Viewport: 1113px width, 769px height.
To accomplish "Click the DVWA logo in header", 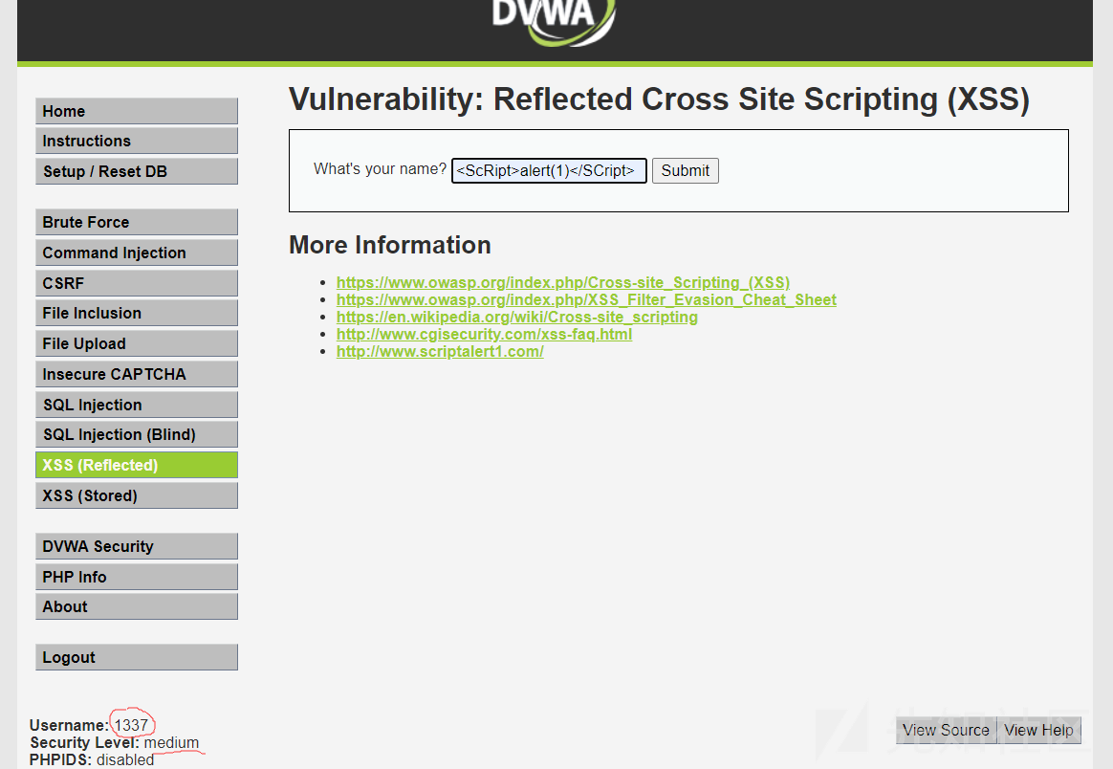I will 554,21.
